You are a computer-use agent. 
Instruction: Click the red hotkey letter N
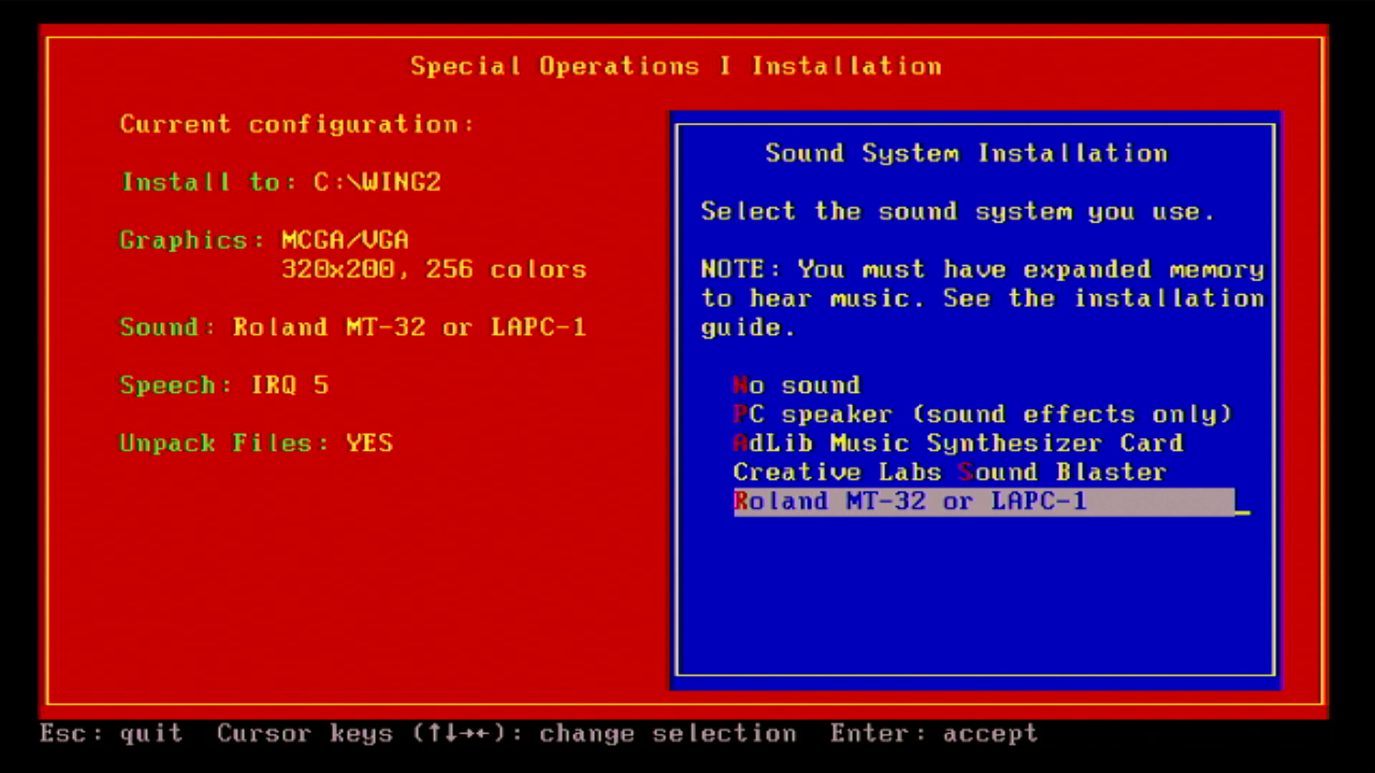click(x=740, y=386)
